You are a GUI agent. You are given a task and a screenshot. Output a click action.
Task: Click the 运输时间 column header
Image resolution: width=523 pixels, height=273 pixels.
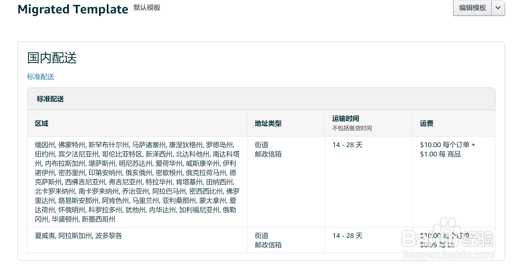point(345,118)
